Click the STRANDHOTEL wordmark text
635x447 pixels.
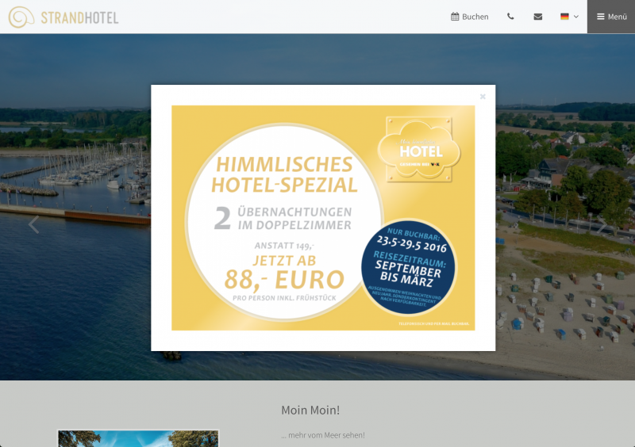click(79, 17)
